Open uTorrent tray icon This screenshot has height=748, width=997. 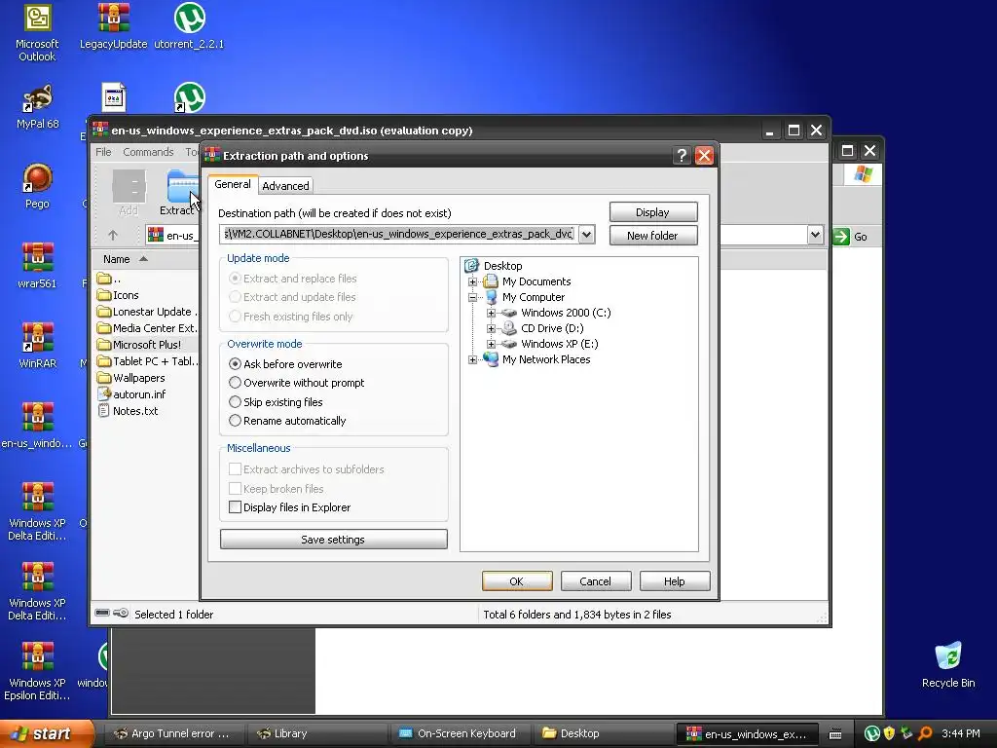tap(872, 734)
